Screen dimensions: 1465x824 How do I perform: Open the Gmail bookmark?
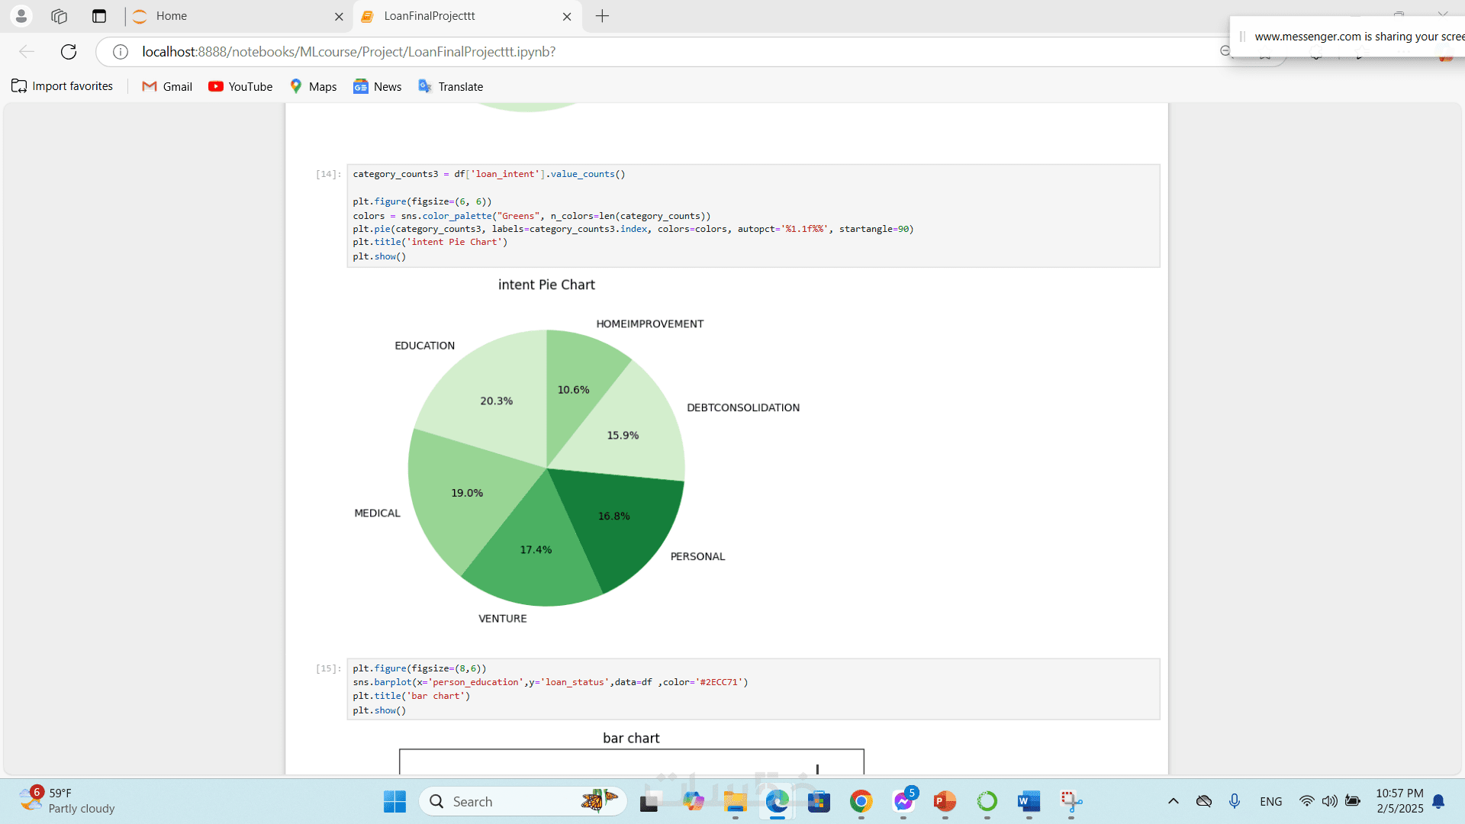(167, 86)
